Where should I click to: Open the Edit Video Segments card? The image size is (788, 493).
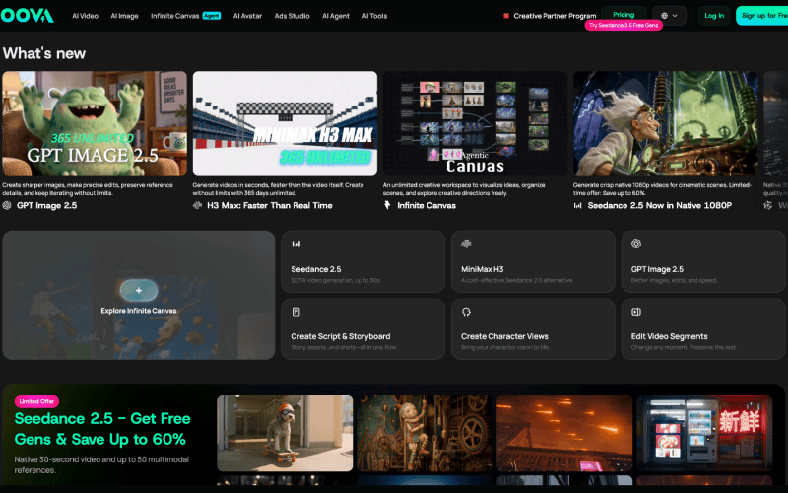(703, 329)
